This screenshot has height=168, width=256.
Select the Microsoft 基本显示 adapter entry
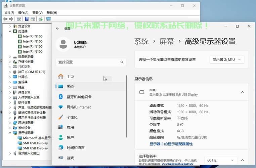click(x=35, y=138)
